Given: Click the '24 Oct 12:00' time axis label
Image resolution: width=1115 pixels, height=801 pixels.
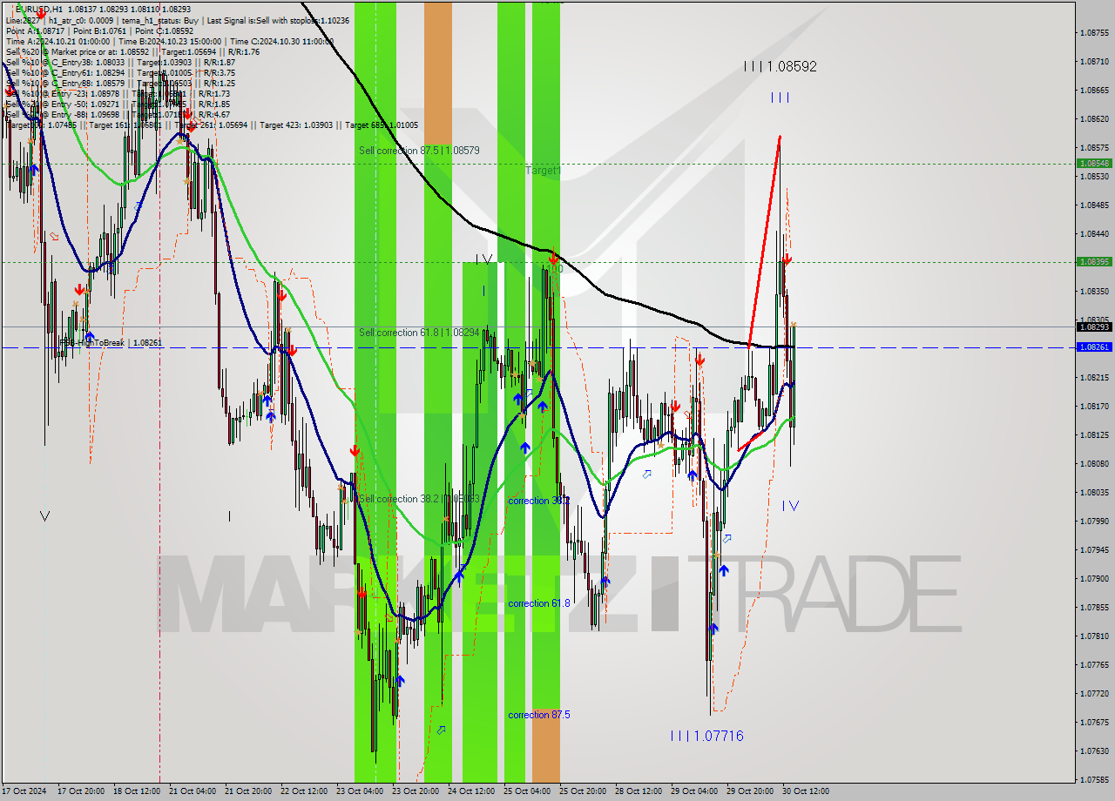Looking at the screenshot, I should click(x=471, y=791).
